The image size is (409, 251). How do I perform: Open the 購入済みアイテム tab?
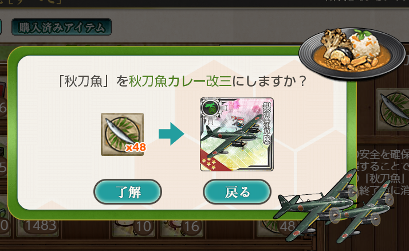coord(61,27)
